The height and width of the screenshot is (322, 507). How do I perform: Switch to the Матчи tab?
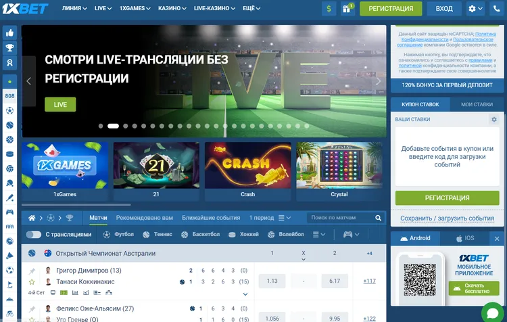click(x=98, y=218)
